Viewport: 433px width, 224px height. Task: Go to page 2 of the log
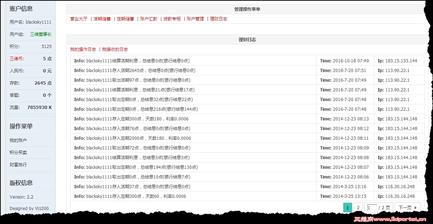358,208
